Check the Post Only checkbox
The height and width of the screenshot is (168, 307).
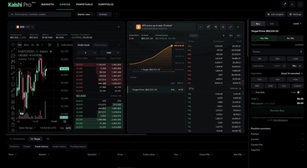click(x=253, y=92)
